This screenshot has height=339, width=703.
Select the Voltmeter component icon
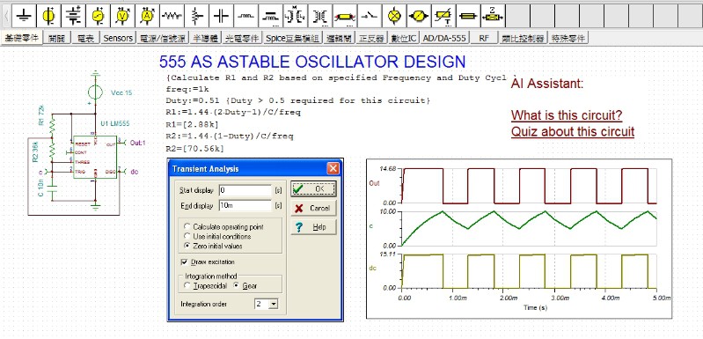tap(122, 16)
